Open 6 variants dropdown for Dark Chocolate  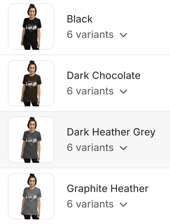point(90,91)
